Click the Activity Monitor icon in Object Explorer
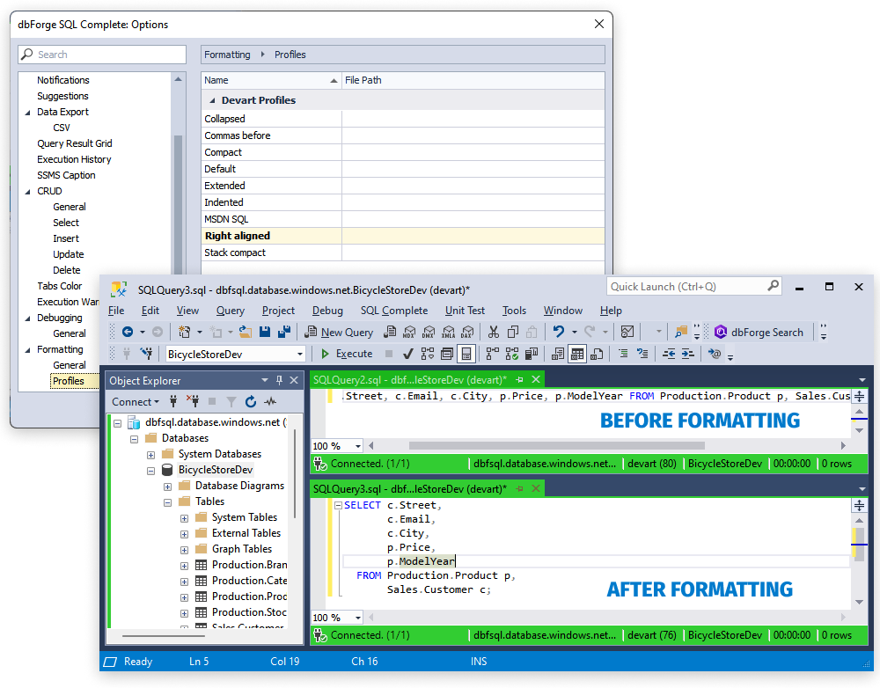The image size is (880, 688). click(270, 402)
